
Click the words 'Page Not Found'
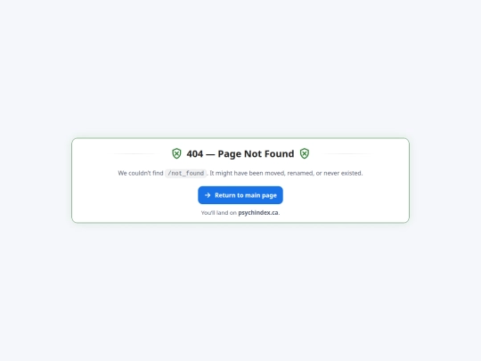point(256,153)
